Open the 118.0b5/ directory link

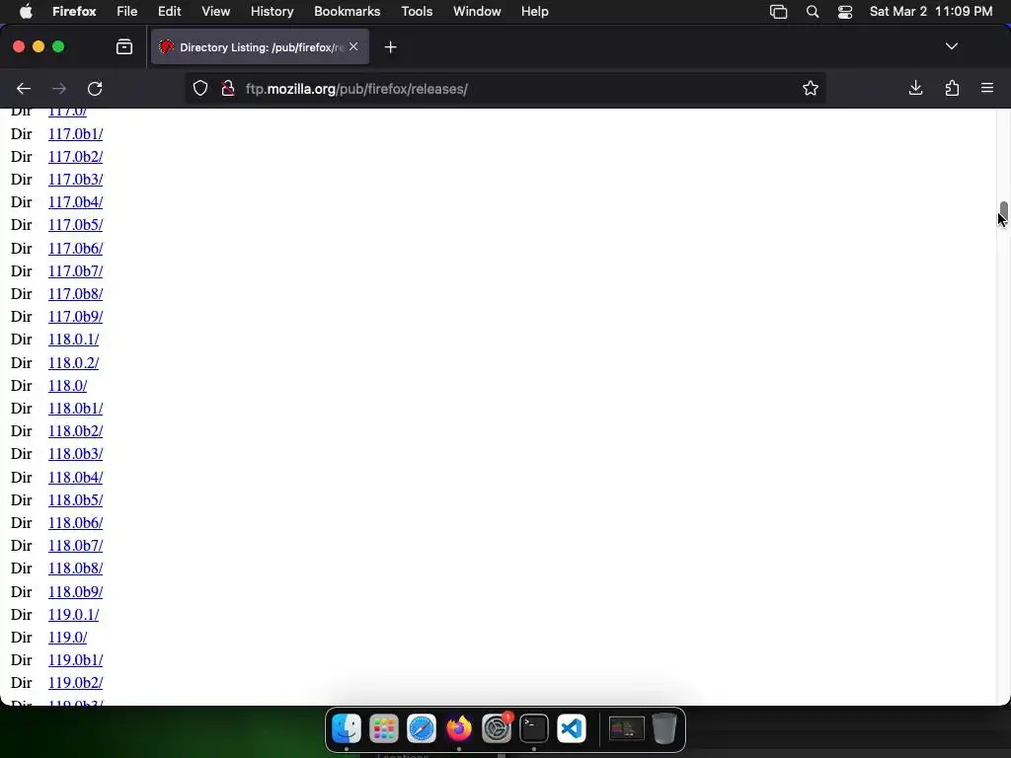75,499
